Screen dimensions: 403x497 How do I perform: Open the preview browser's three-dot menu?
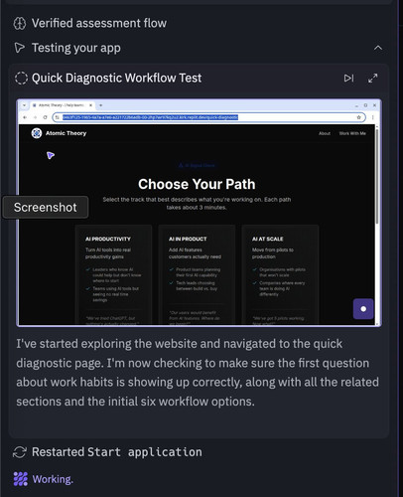click(373, 117)
